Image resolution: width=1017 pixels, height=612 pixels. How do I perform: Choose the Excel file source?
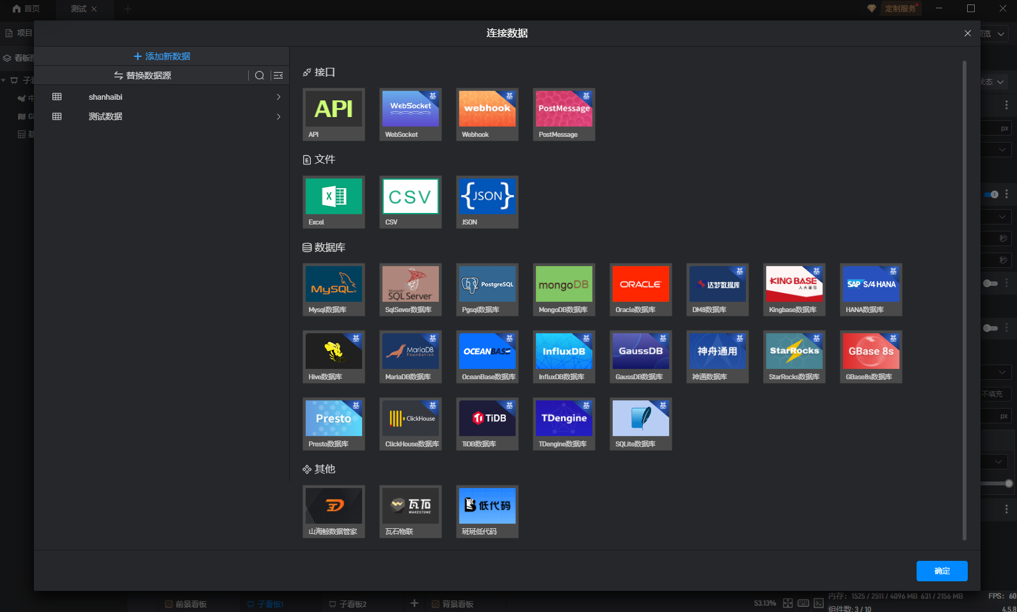(334, 202)
